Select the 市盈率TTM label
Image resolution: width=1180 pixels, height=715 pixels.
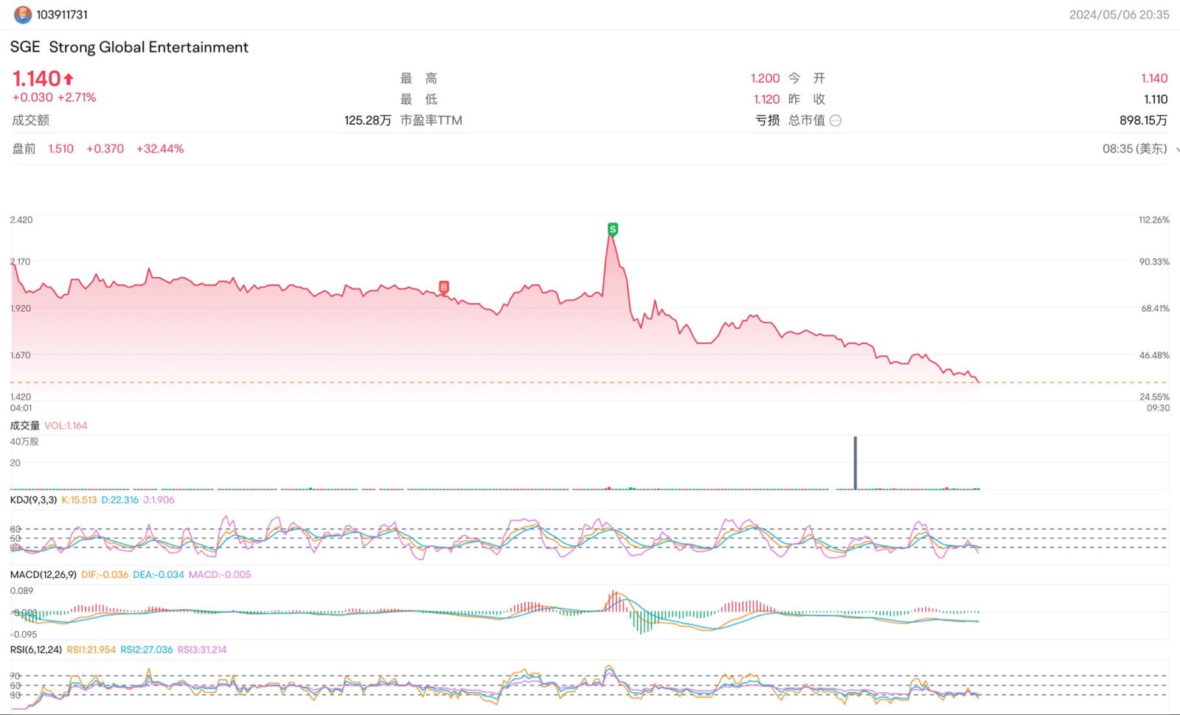click(x=431, y=121)
